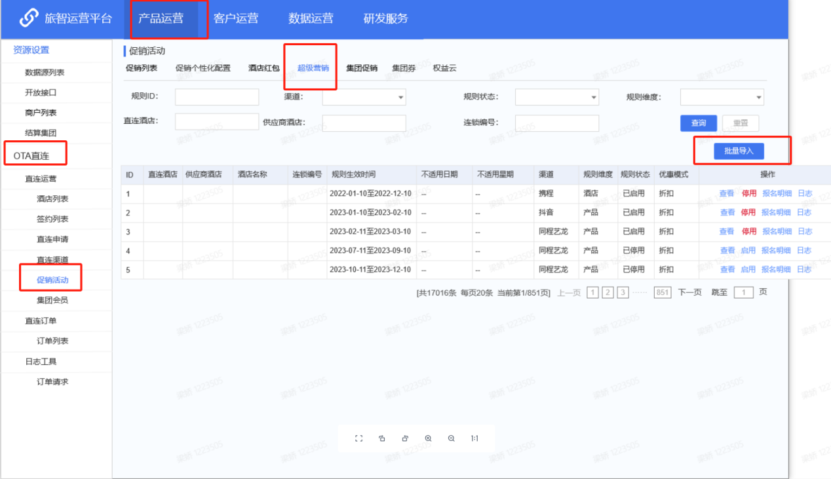This screenshot has width=831, height=479.
Task: Click the 查询 button
Action: click(699, 123)
